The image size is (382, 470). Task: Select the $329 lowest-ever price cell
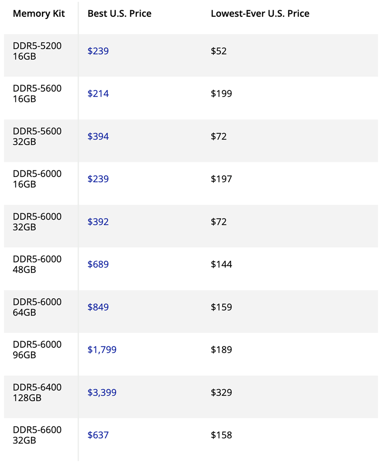coord(221,393)
